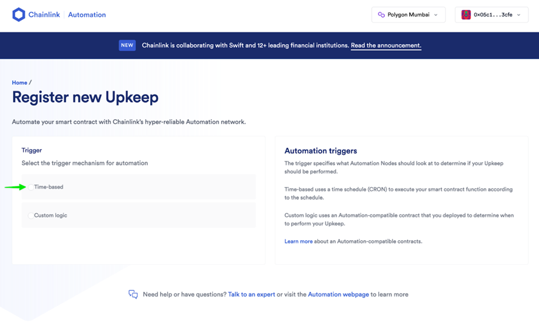Viewport: 539px width, 322px height.
Task: Click the Chainlink hexagon logo icon
Action: coord(19,15)
